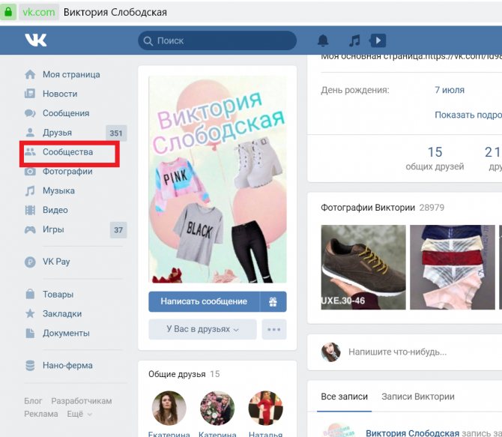Go to Новости section
Screen dimensions: 502x437
(60, 94)
